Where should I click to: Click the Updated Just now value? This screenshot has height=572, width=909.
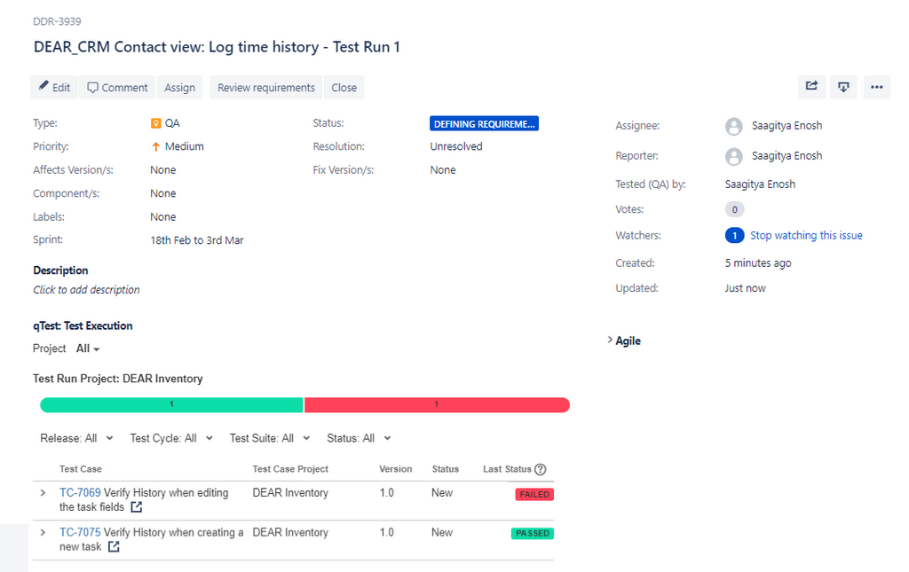click(x=745, y=288)
